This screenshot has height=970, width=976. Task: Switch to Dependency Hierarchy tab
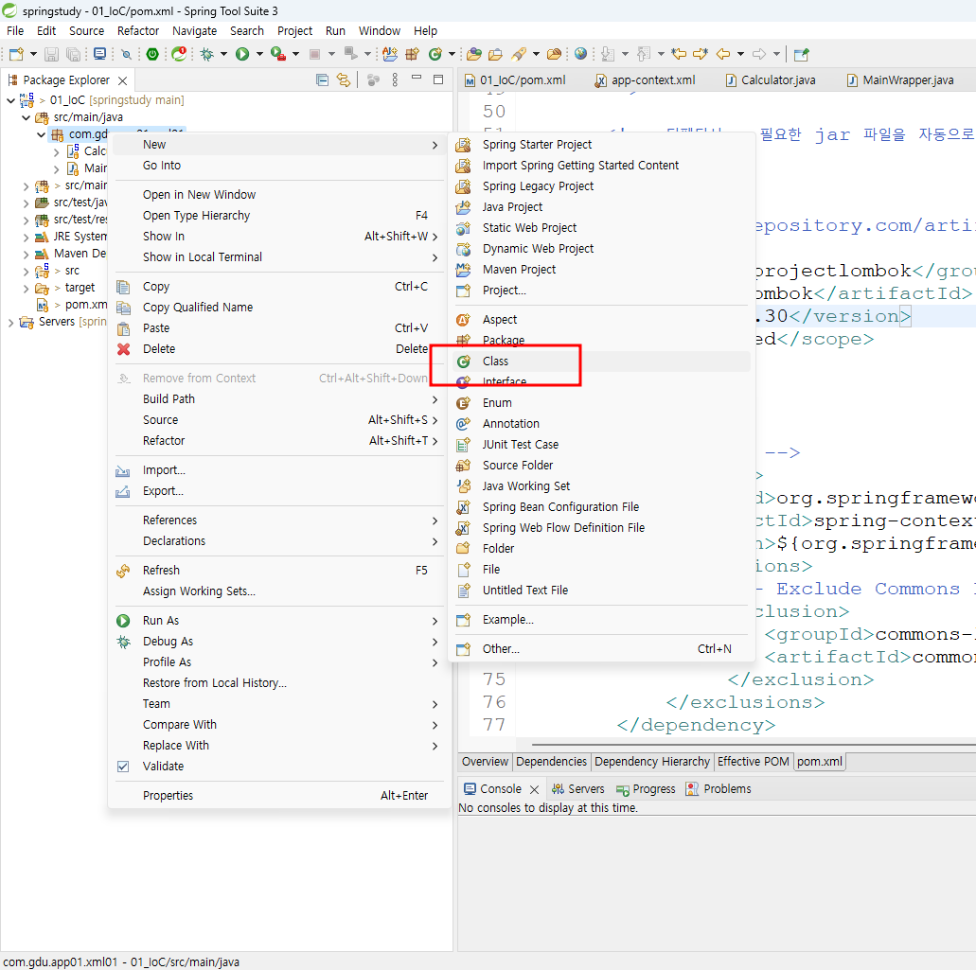click(x=651, y=762)
